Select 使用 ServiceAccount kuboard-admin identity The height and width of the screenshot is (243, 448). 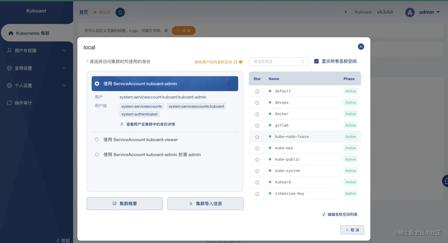click(x=165, y=84)
